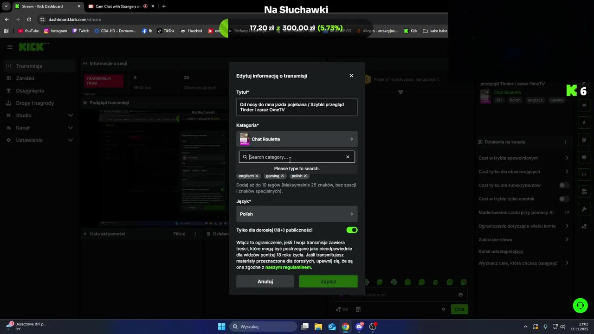
Task: Remove the englisch tag
Action: [257, 176]
